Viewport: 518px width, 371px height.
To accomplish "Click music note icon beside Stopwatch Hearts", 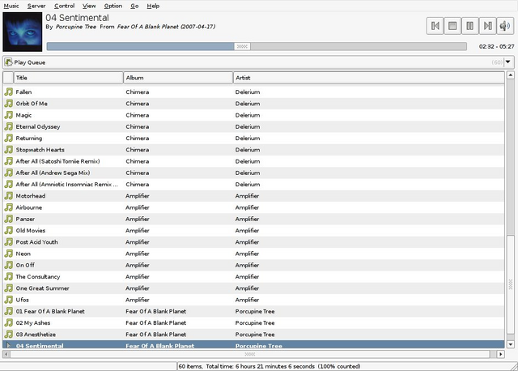I will (9, 150).
